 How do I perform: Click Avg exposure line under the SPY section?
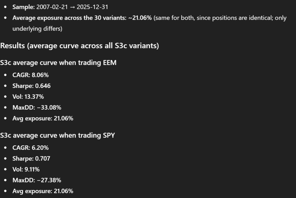click(42, 191)
